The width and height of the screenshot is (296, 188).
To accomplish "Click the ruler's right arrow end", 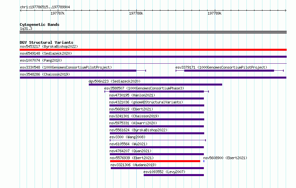I will 286,10.
